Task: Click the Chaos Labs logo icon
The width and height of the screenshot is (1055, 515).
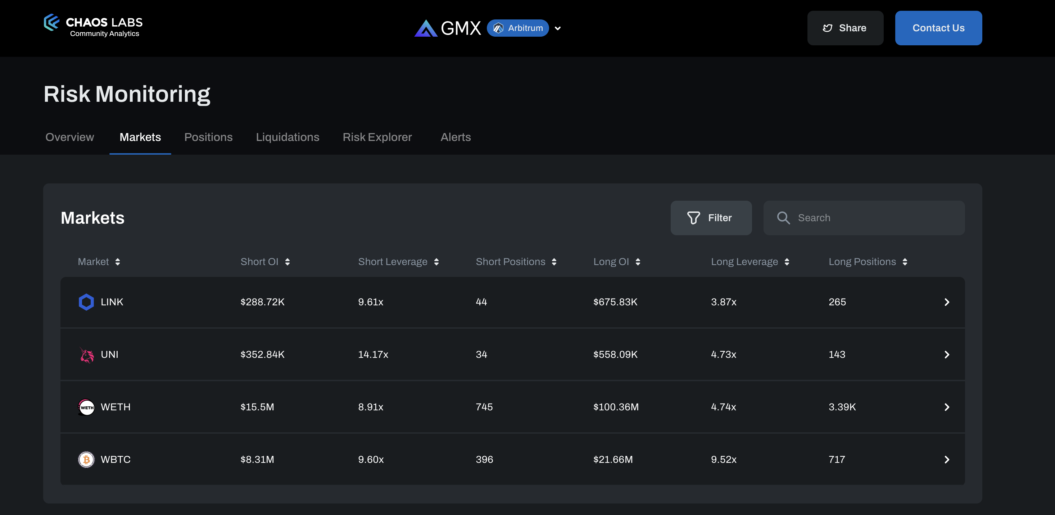Action: pos(51,23)
